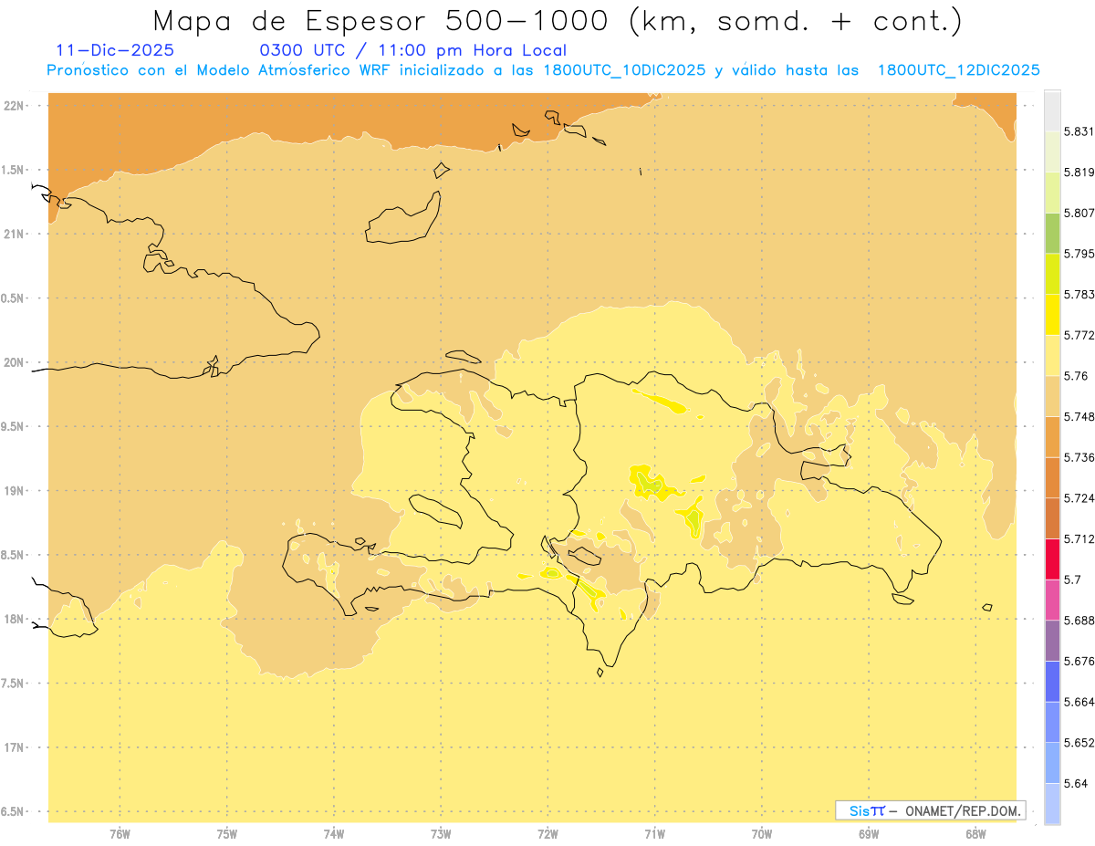Click the palest blue swatch below 5.64
The width and height of the screenshot is (1095, 846).
click(x=1052, y=803)
